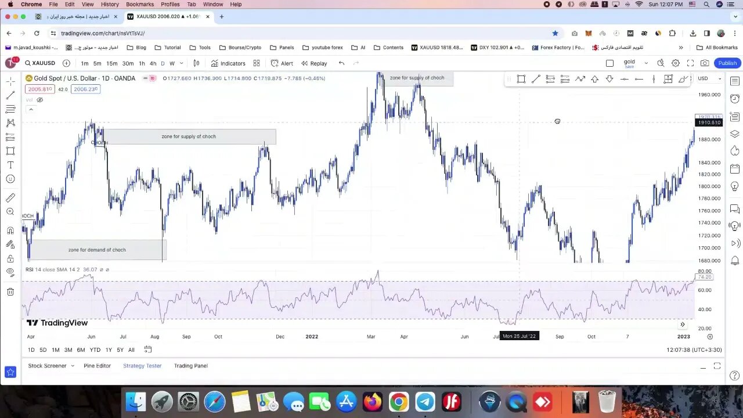The image size is (743, 418).
Task: Start bar Replay mode
Action: pos(313,63)
